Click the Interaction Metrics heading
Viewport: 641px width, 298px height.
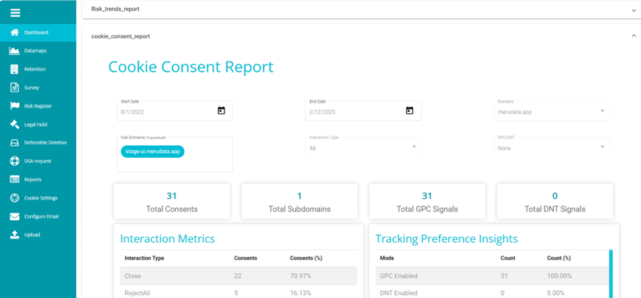tap(168, 239)
